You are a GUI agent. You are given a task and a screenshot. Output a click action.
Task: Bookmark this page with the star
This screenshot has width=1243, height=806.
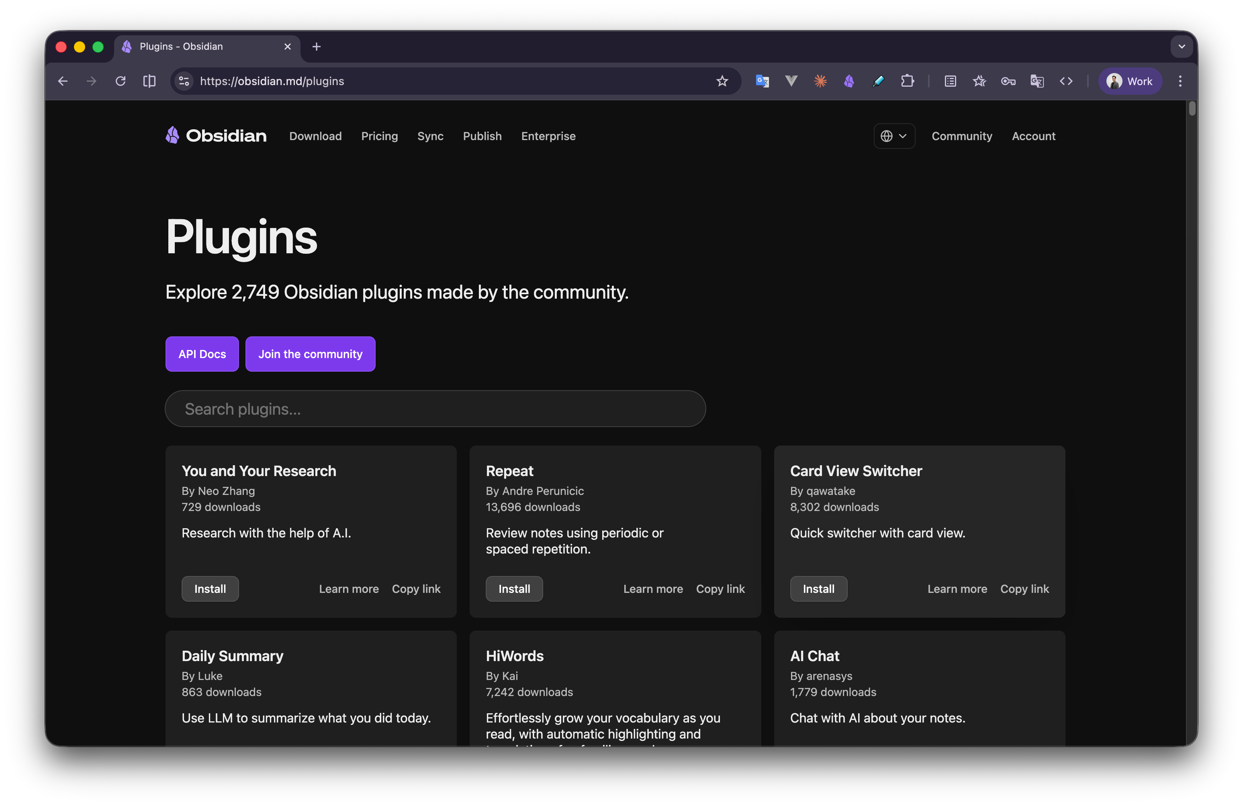pos(722,81)
